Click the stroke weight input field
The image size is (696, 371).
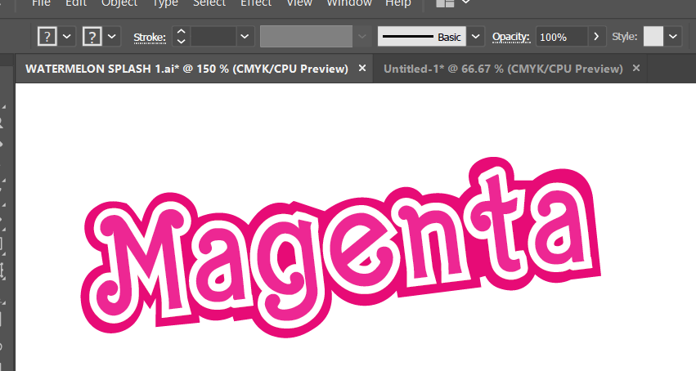pyautogui.click(x=213, y=37)
